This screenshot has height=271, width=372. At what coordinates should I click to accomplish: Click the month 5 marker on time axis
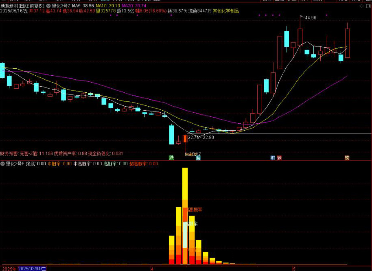tap(293, 269)
